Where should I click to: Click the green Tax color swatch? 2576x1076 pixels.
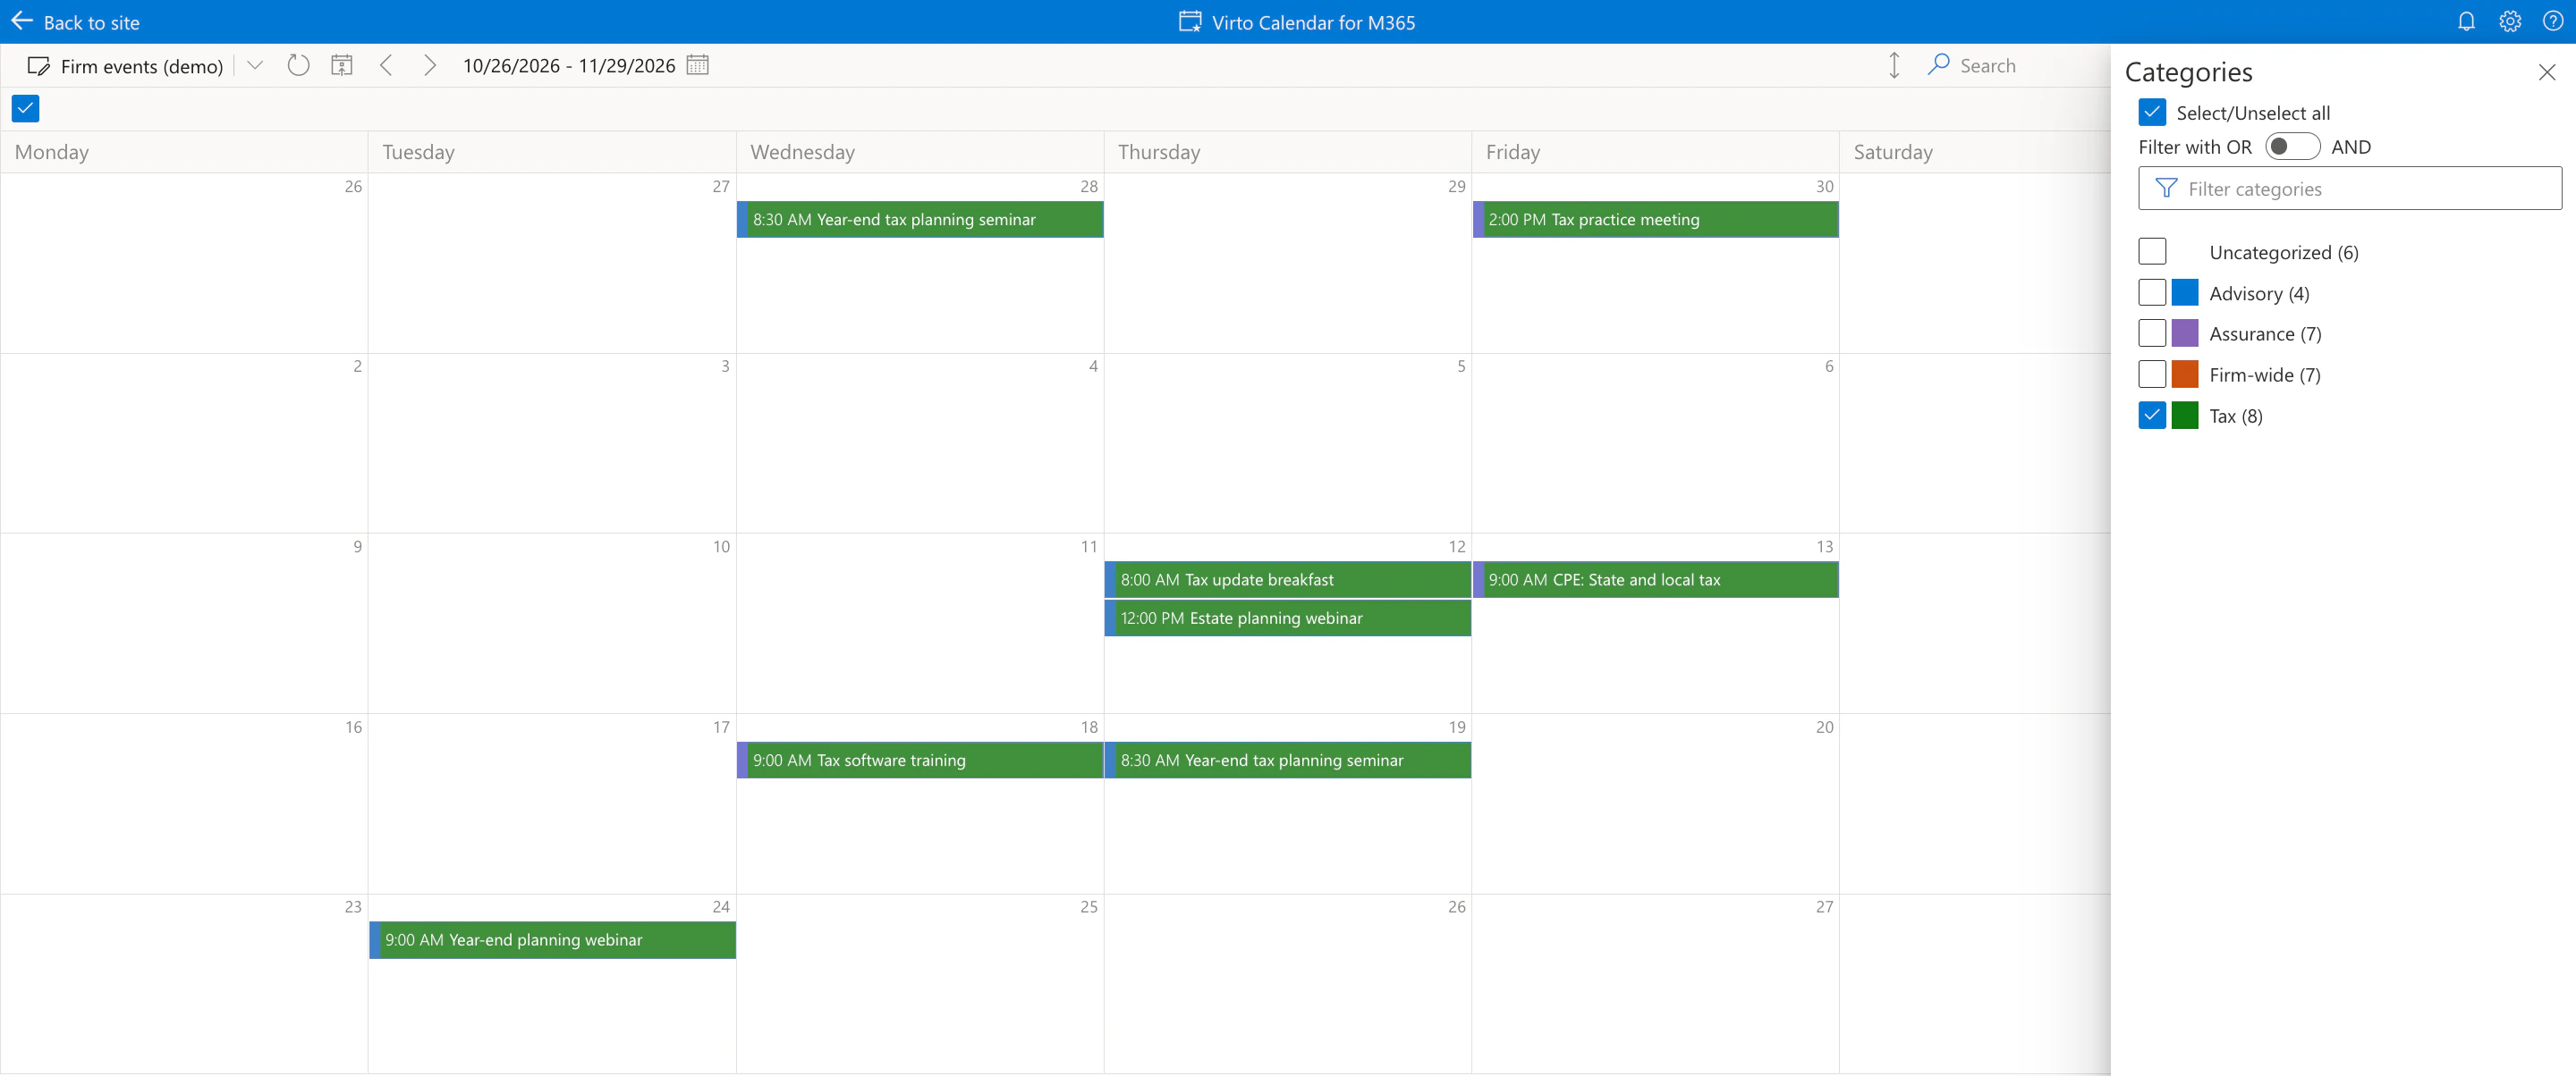tap(2185, 415)
